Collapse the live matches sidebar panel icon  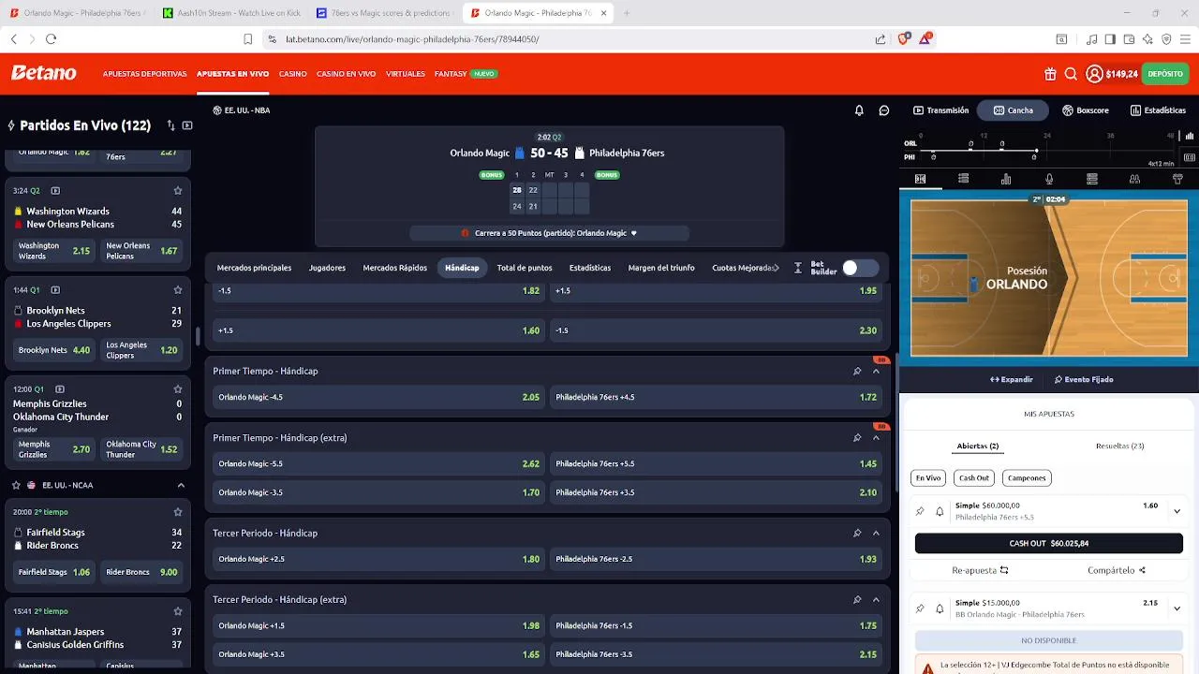(x=187, y=125)
